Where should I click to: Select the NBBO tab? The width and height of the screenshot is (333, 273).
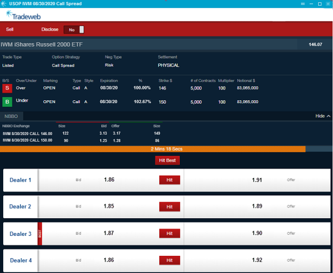[x=11, y=116]
